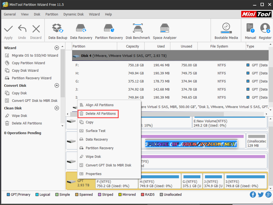Viewport: 273px width, 205px height.
Task: Click the GPT/Primary legend swatch
Action: pos(8,195)
